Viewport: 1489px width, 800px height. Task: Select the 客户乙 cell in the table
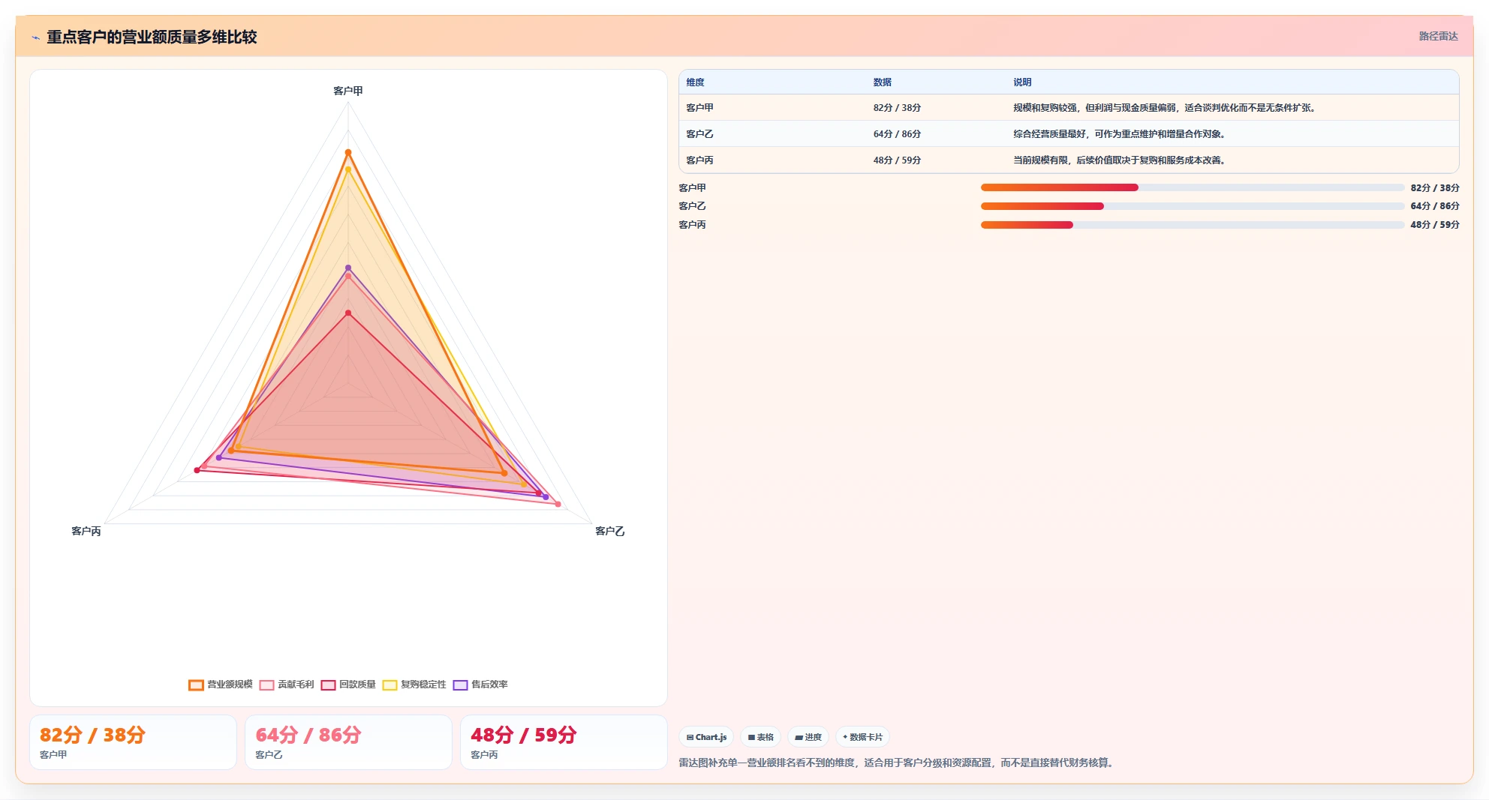click(699, 134)
